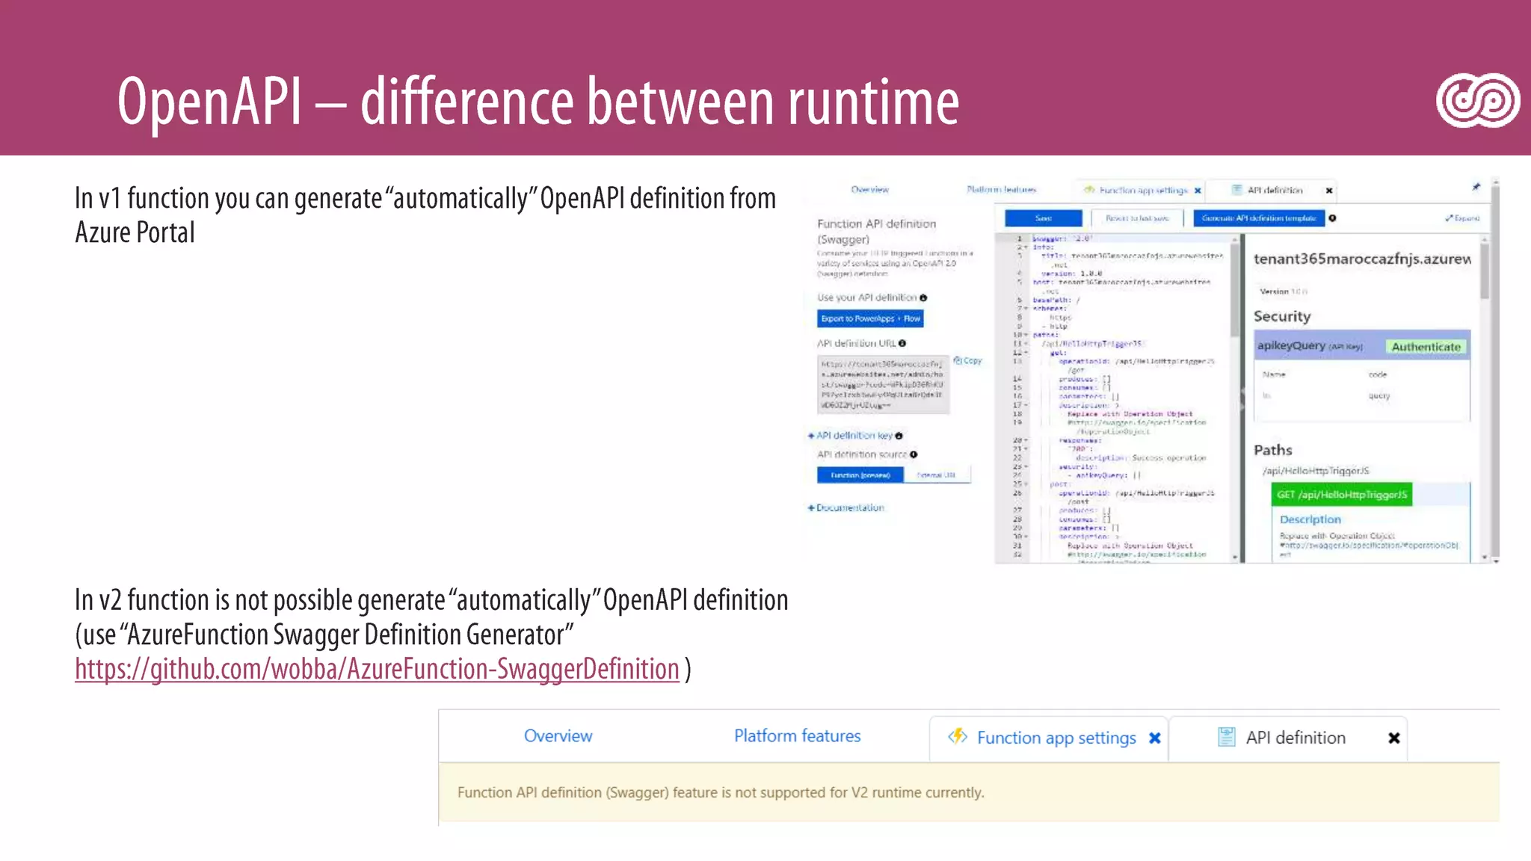
Task: Click the lightning icon on bottom Function app settings tab
Action: pyautogui.click(x=958, y=736)
